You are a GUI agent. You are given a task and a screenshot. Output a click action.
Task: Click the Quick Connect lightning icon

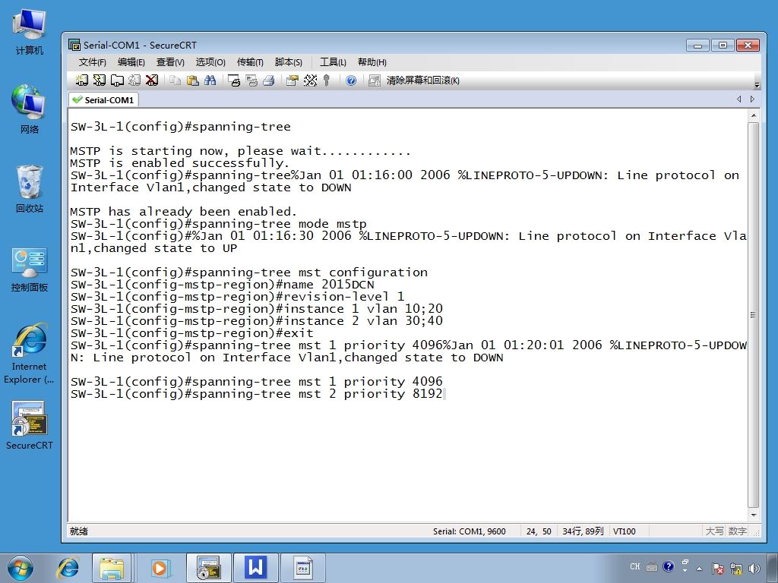click(x=100, y=80)
